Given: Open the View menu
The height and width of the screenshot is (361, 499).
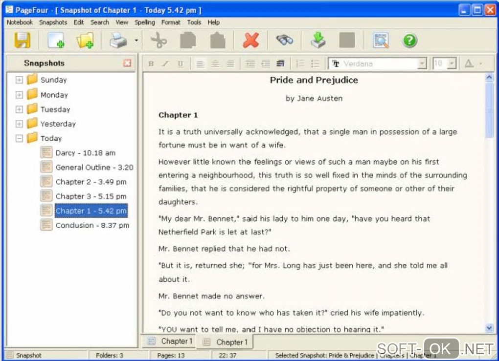Looking at the screenshot, I should pos(122,22).
